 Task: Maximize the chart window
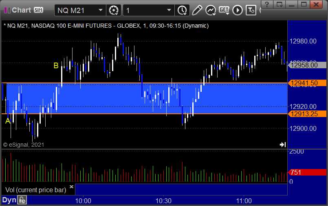tap(304, 4)
